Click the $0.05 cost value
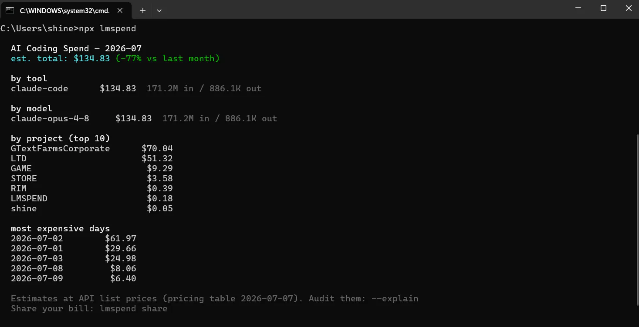Image resolution: width=639 pixels, height=327 pixels. coord(160,208)
